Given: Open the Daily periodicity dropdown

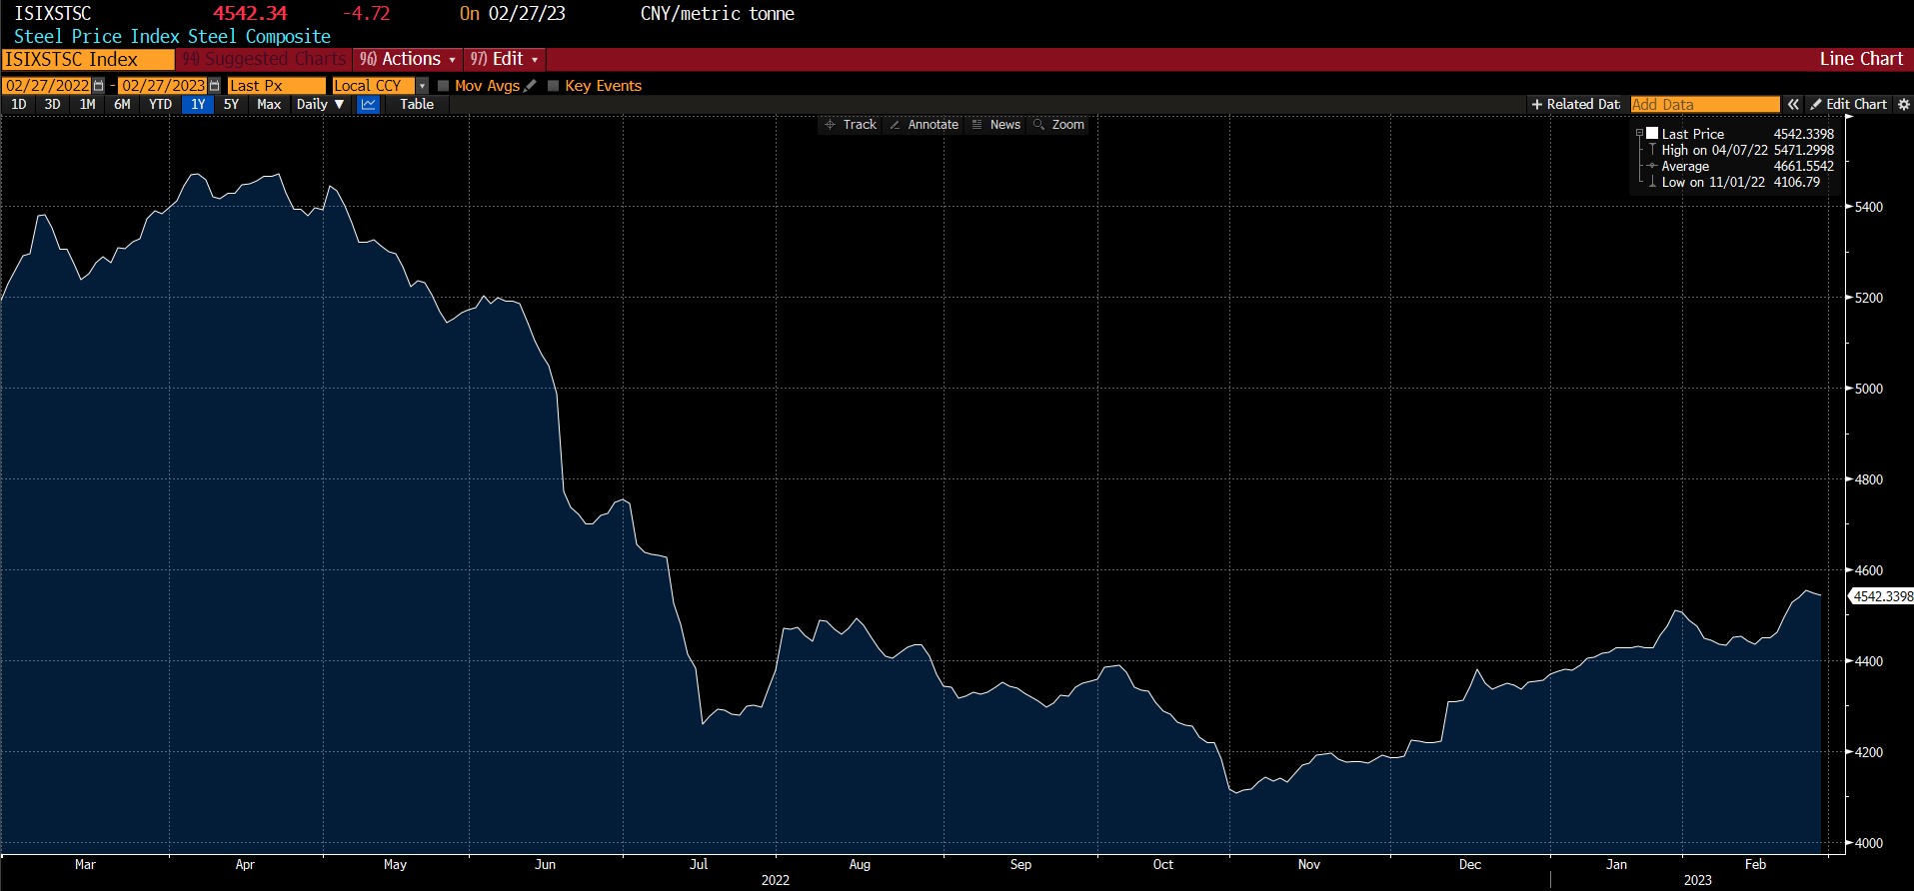Looking at the screenshot, I should (x=320, y=104).
